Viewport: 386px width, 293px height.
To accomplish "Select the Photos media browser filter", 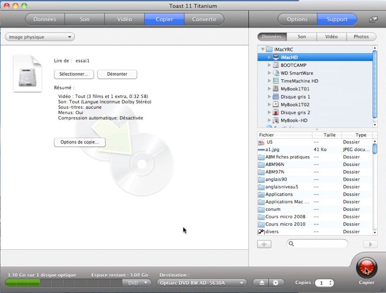I will pos(361,37).
